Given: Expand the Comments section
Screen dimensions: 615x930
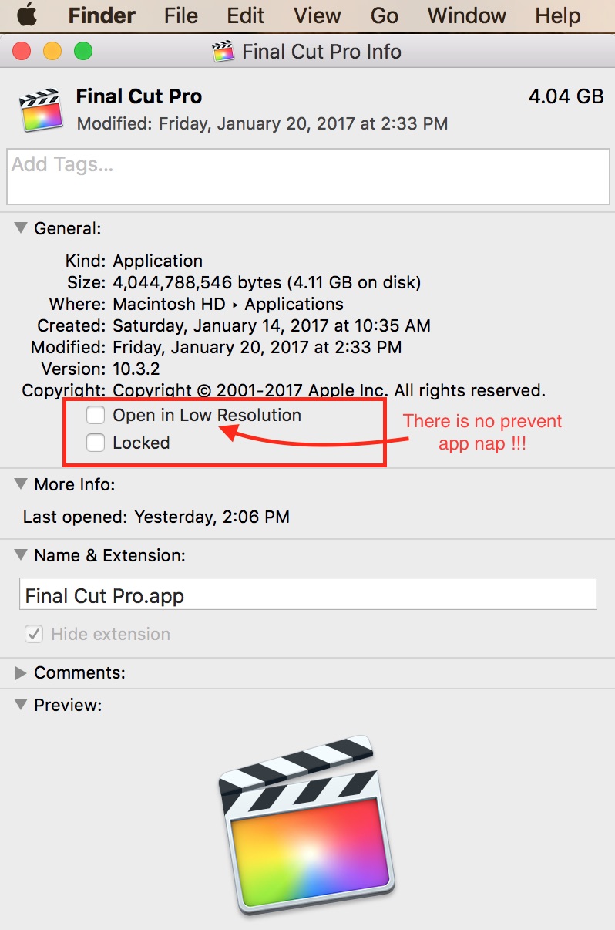Looking at the screenshot, I should pyautogui.click(x=19, y=672).
